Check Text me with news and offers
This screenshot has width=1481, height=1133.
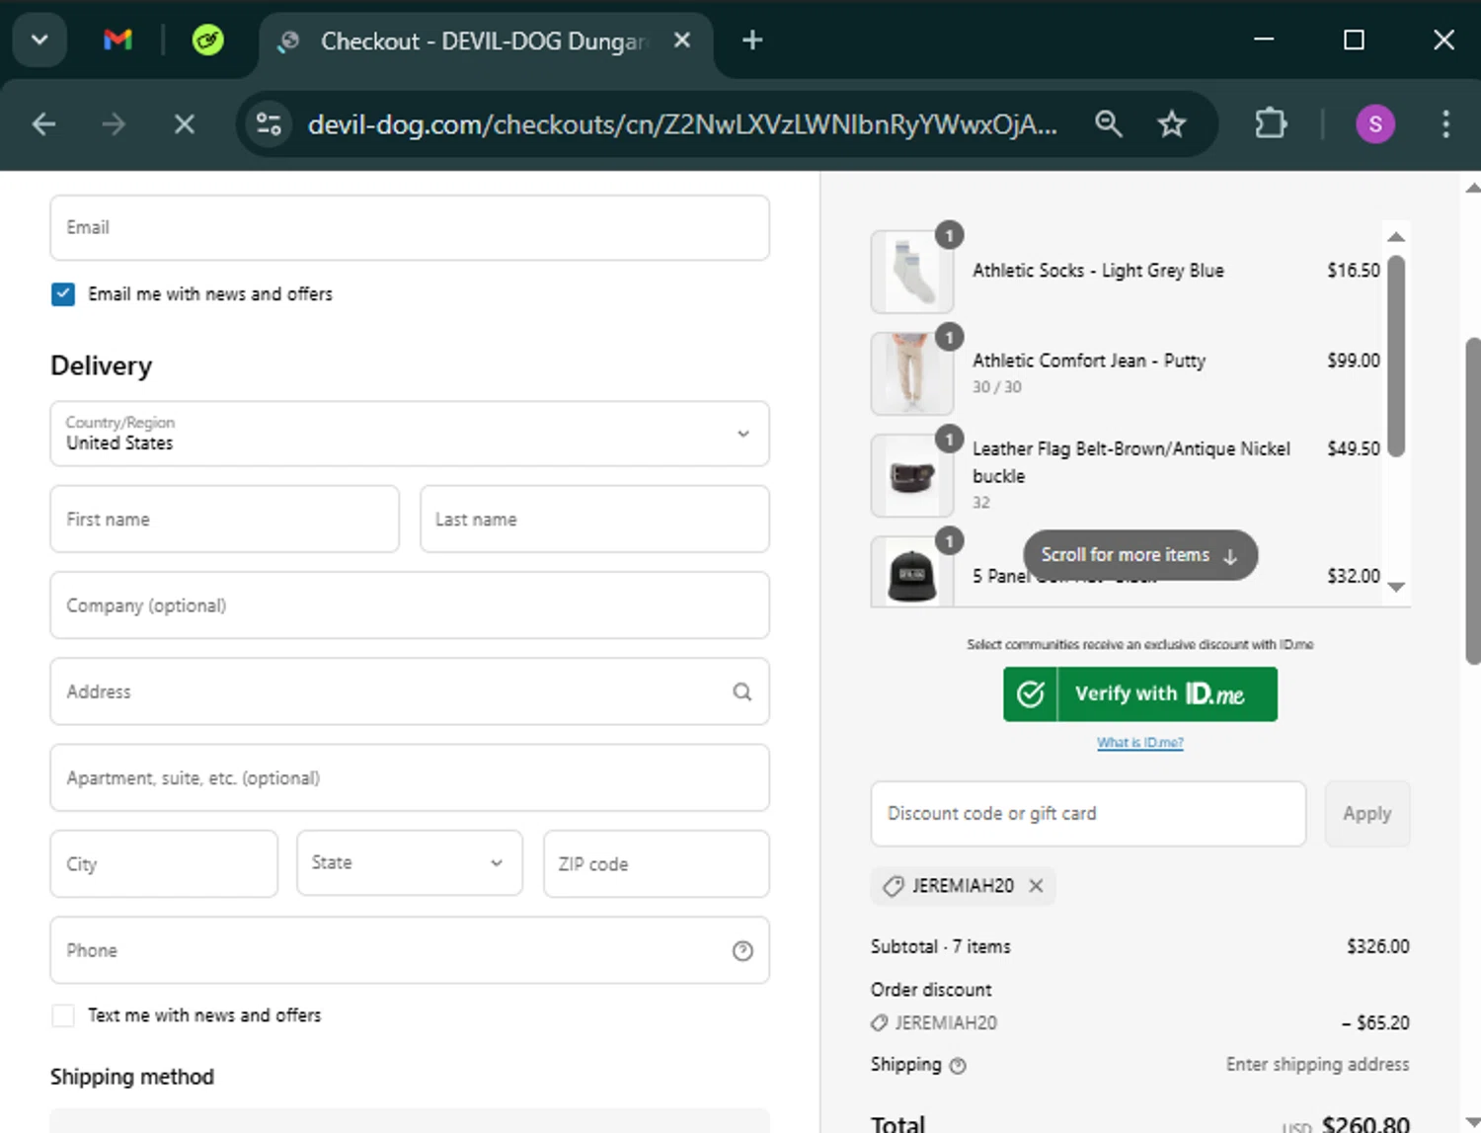[x=63, y=1015]
